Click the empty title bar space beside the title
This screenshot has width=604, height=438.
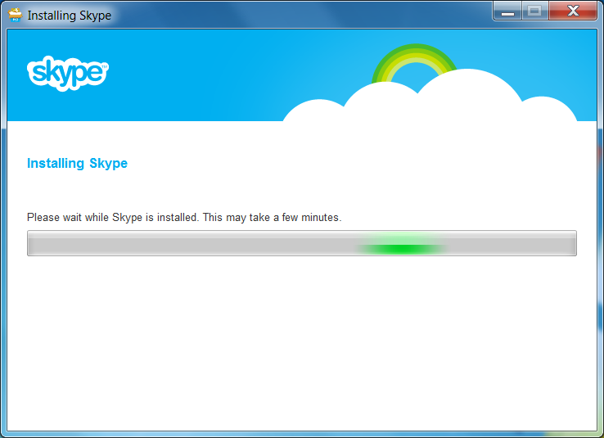click(303, 15)
